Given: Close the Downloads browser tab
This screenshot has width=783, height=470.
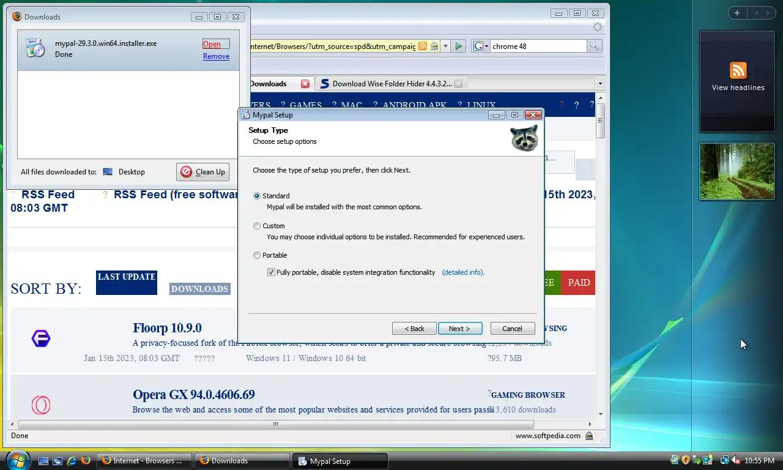Looking at the screenshot, I should (x=305, y=84).
